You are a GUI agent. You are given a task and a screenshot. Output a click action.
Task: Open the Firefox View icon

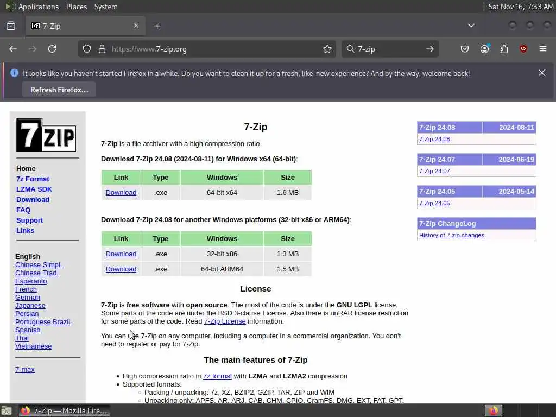point(11,26)
